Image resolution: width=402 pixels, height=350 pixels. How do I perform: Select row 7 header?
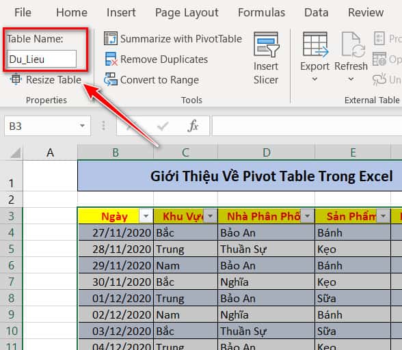pyautogui.click(x=11, y=282)
